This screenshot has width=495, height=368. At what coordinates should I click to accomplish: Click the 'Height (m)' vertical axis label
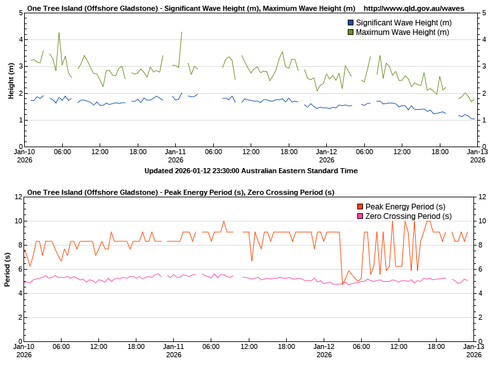[x=11, y=81]
